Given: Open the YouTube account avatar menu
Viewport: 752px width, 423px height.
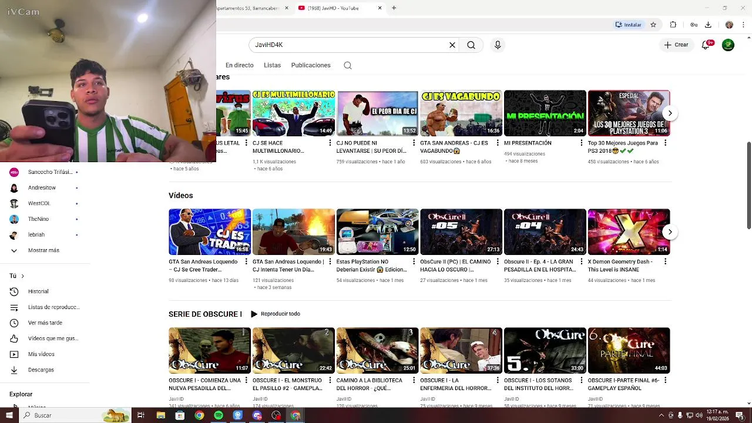Looking at the screenshot, I should (728, 45).
